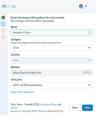The image size is (106, 123).
Task: Click the 23/512 character counter
Action: coord(87,73)
